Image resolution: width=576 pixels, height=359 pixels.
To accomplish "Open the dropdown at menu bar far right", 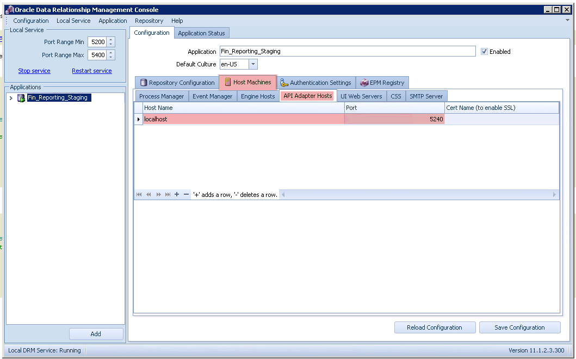I will (x=567, y=21).
